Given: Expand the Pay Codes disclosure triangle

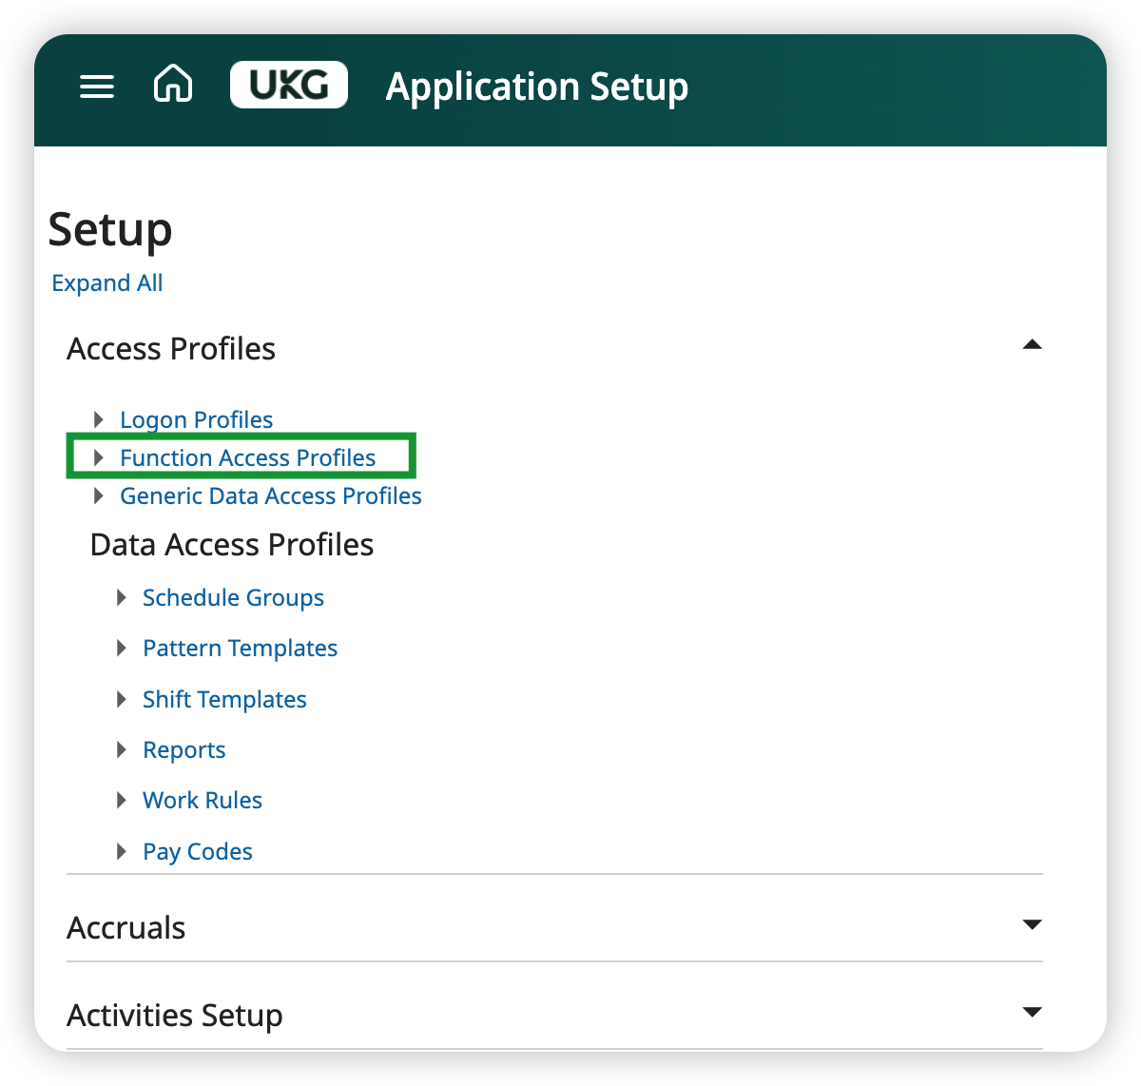Looking at the screenshot, I should coord(121,851).
